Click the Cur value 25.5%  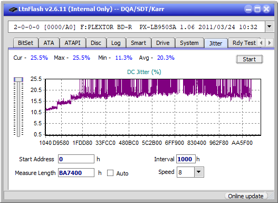[39, 58]
